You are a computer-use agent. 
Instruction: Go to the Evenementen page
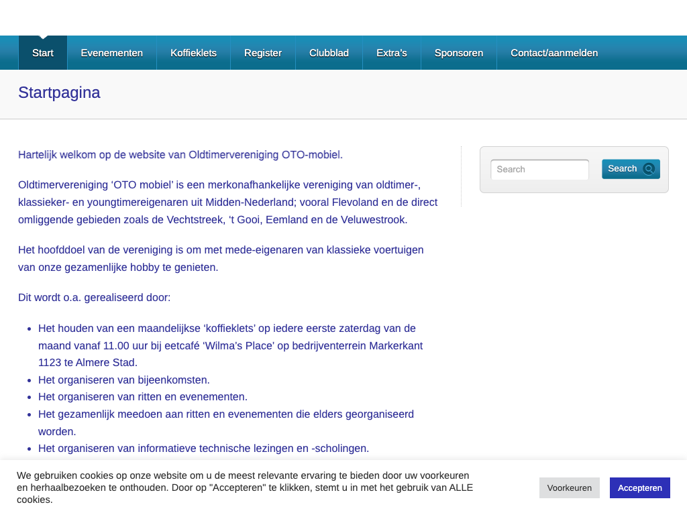click(x=112, y=53)
